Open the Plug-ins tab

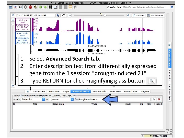[145, 91]
